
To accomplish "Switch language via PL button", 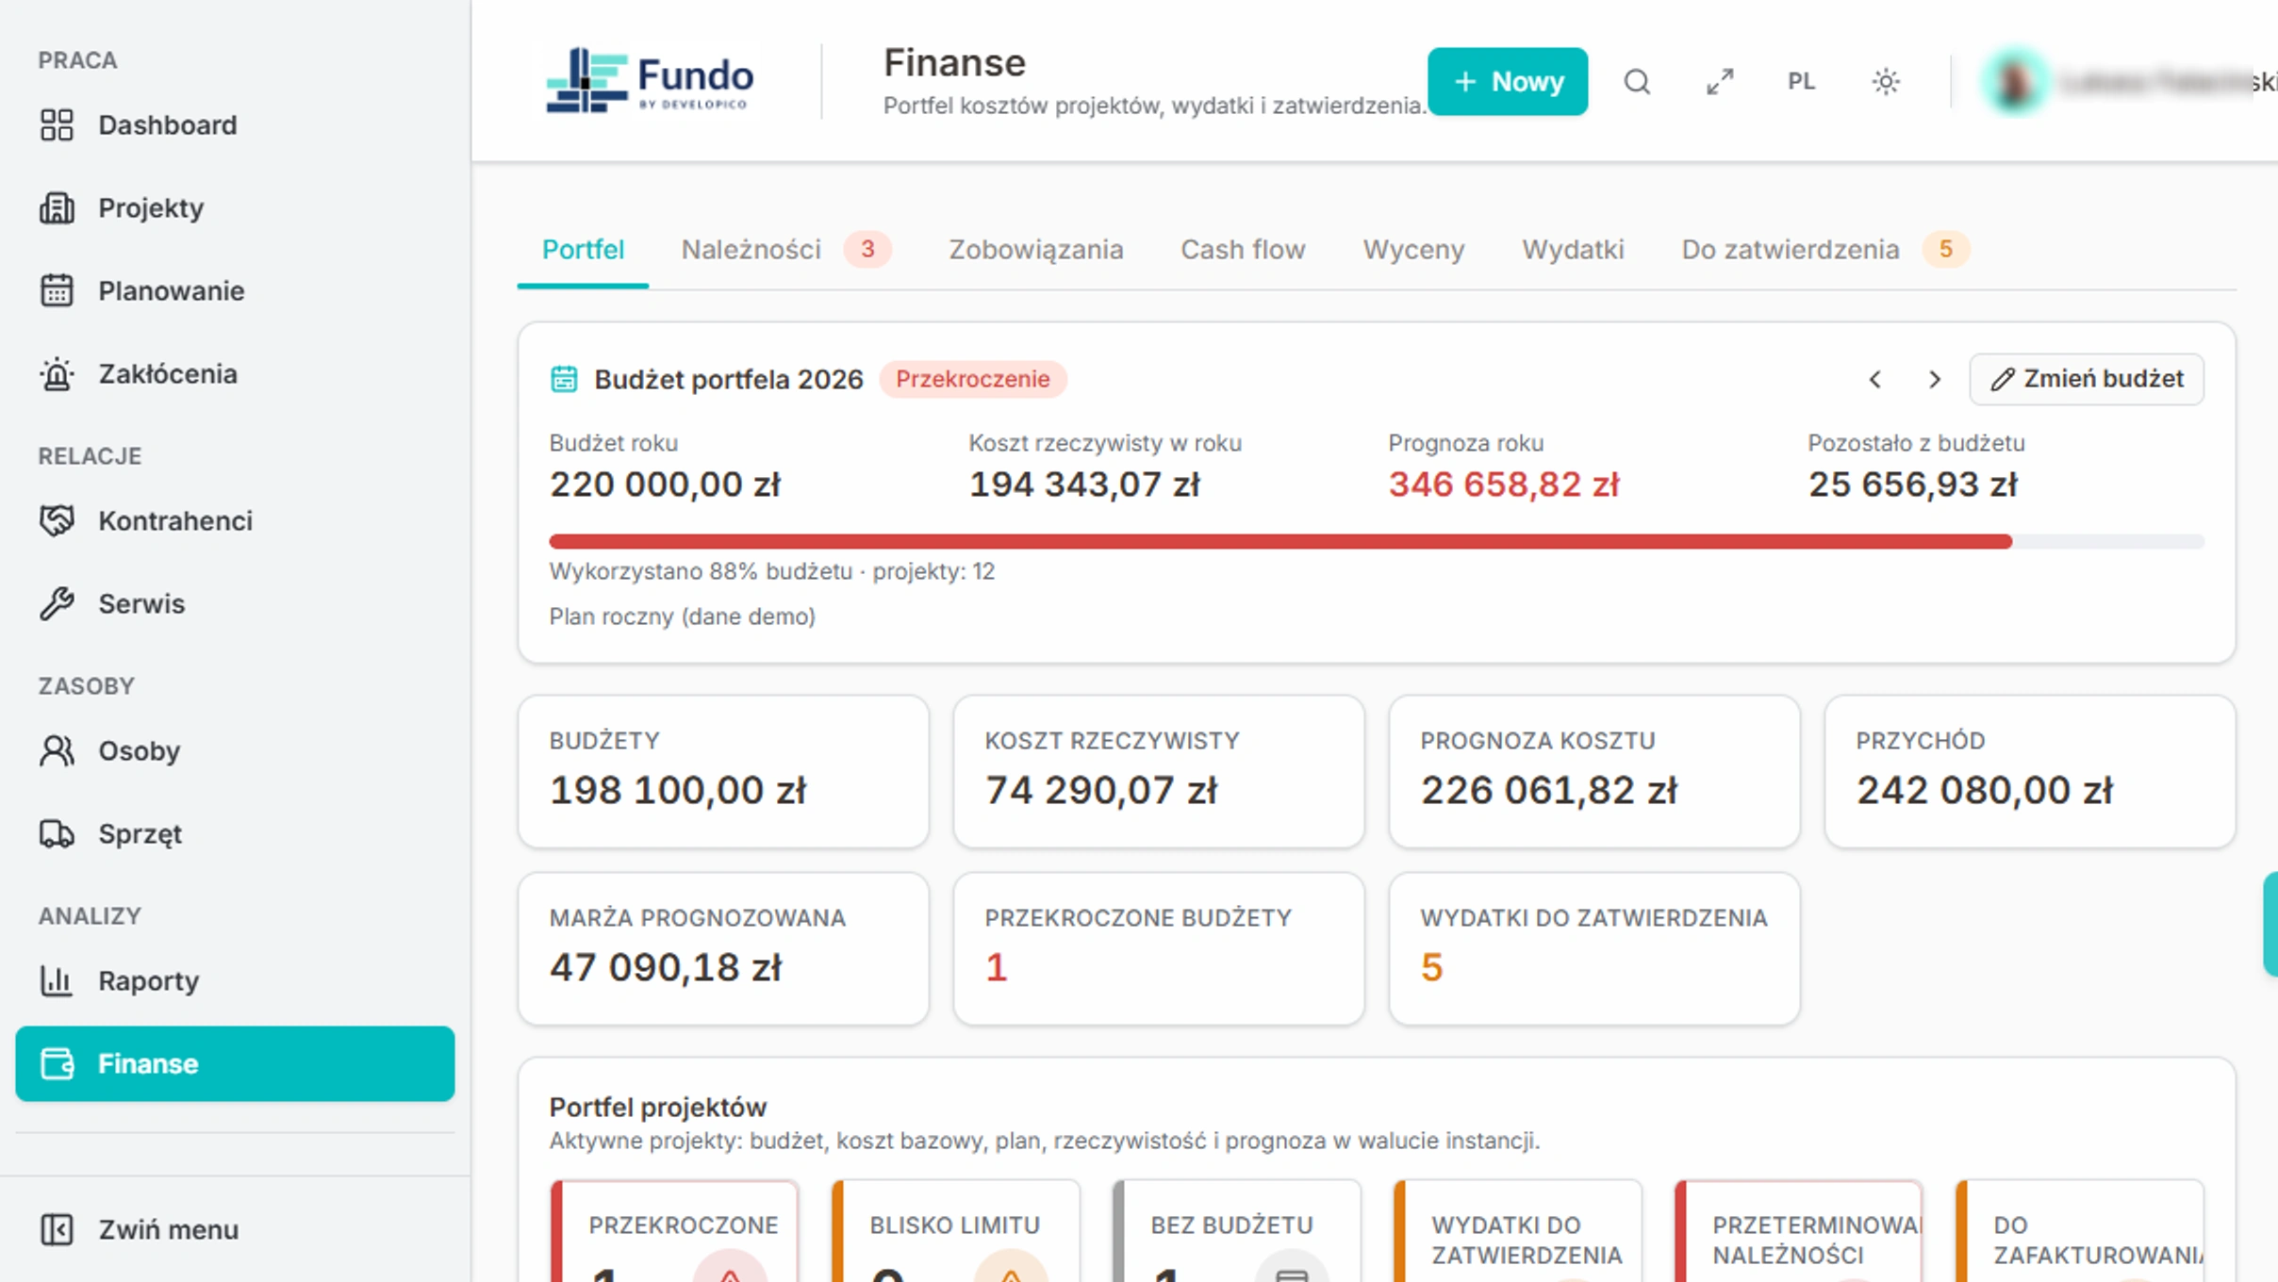I will click(1802, 82).
